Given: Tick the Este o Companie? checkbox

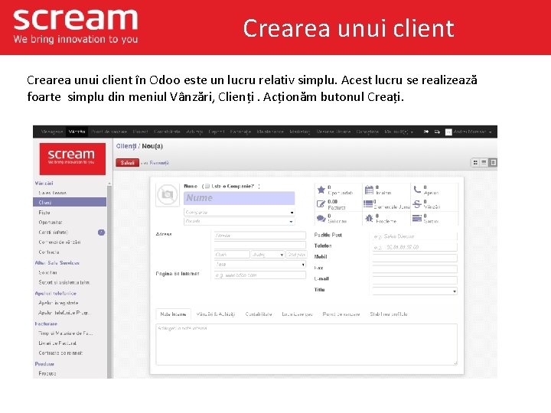Looking at the screenshot, I should 207,186.
